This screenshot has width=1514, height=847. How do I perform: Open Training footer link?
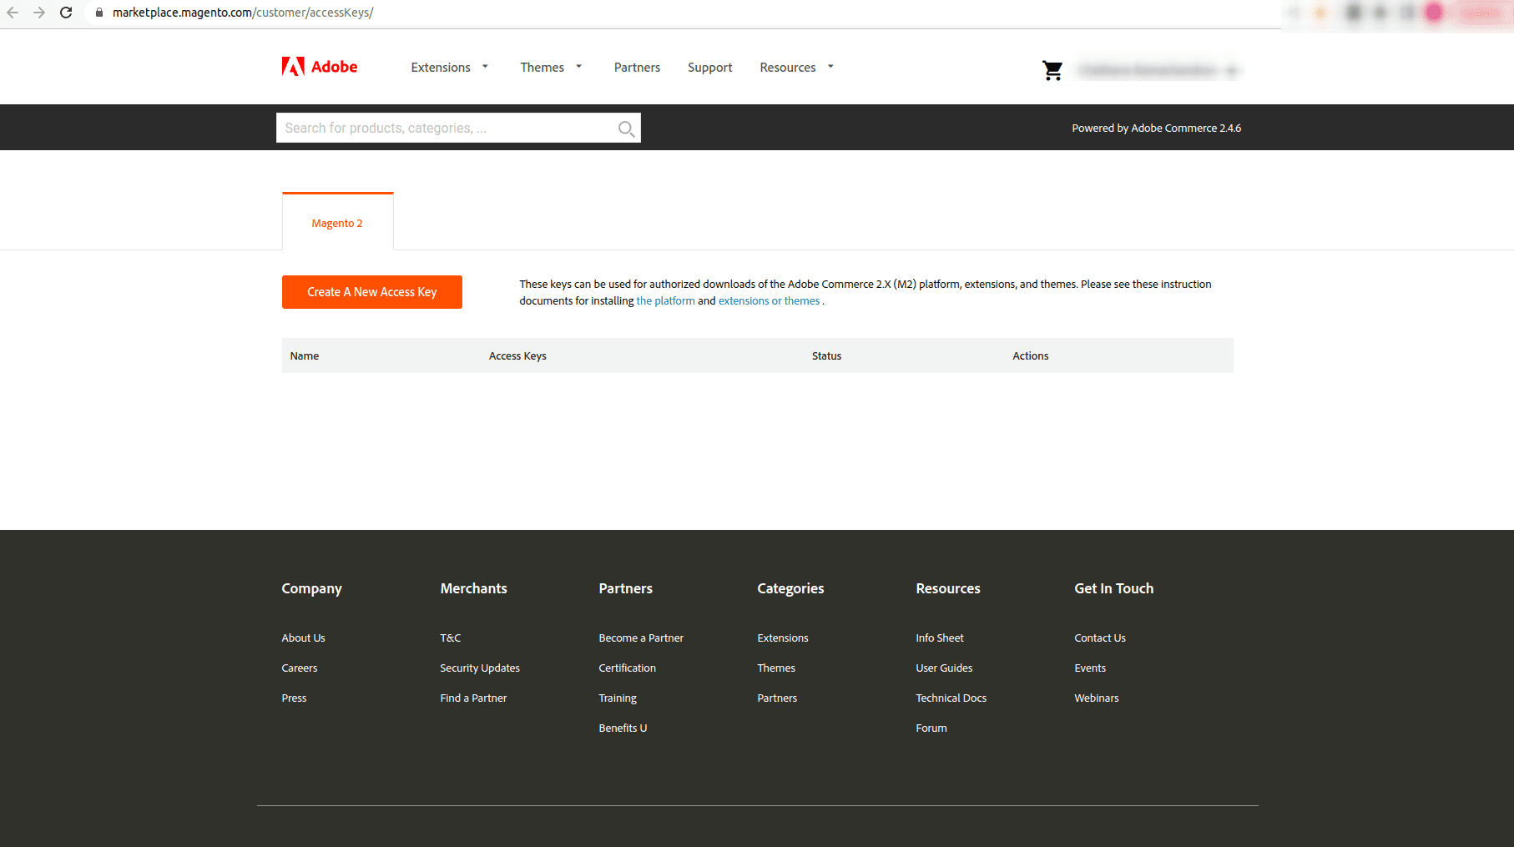point(618,698)
